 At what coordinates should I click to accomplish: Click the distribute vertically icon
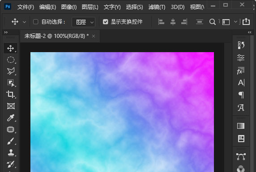(x=200, y=22)
